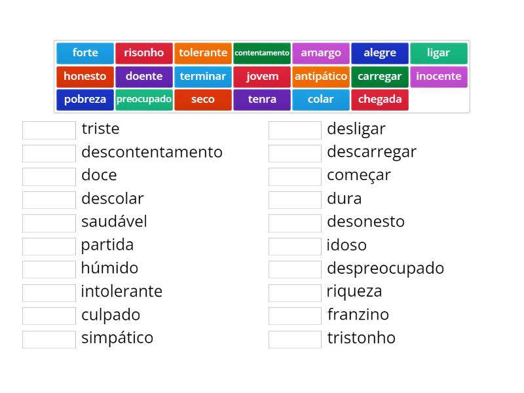Click the red "honesto" tile
524x393 pixels.
(85, 77)
